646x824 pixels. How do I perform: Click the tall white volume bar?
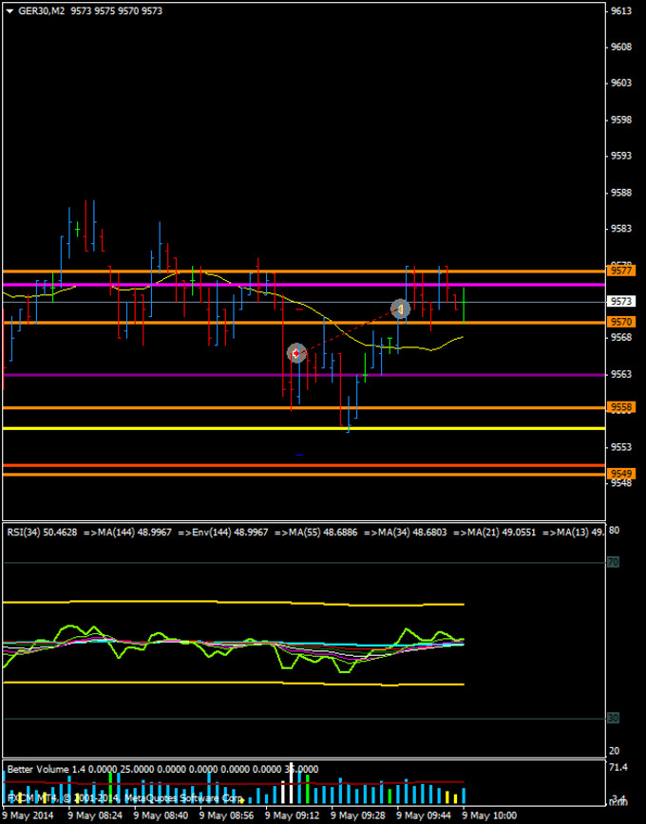coord(291,789)
